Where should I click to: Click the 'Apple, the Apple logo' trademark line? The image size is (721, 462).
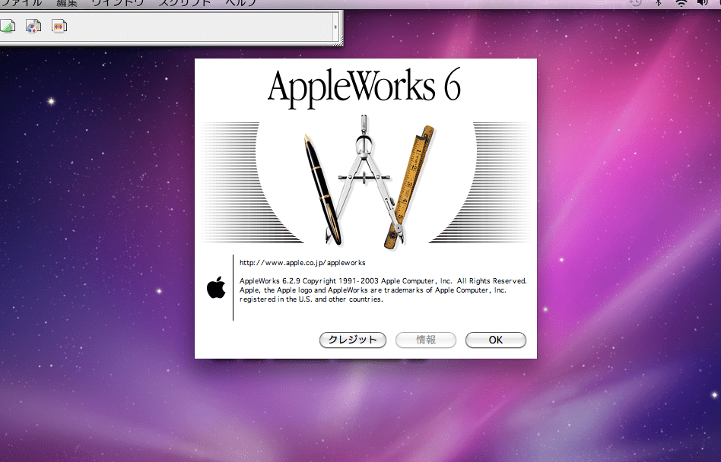click(373, 290)
